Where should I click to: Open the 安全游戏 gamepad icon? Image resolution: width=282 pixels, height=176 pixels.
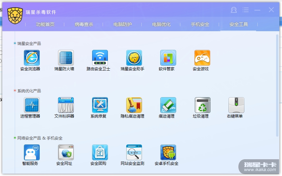202,58
